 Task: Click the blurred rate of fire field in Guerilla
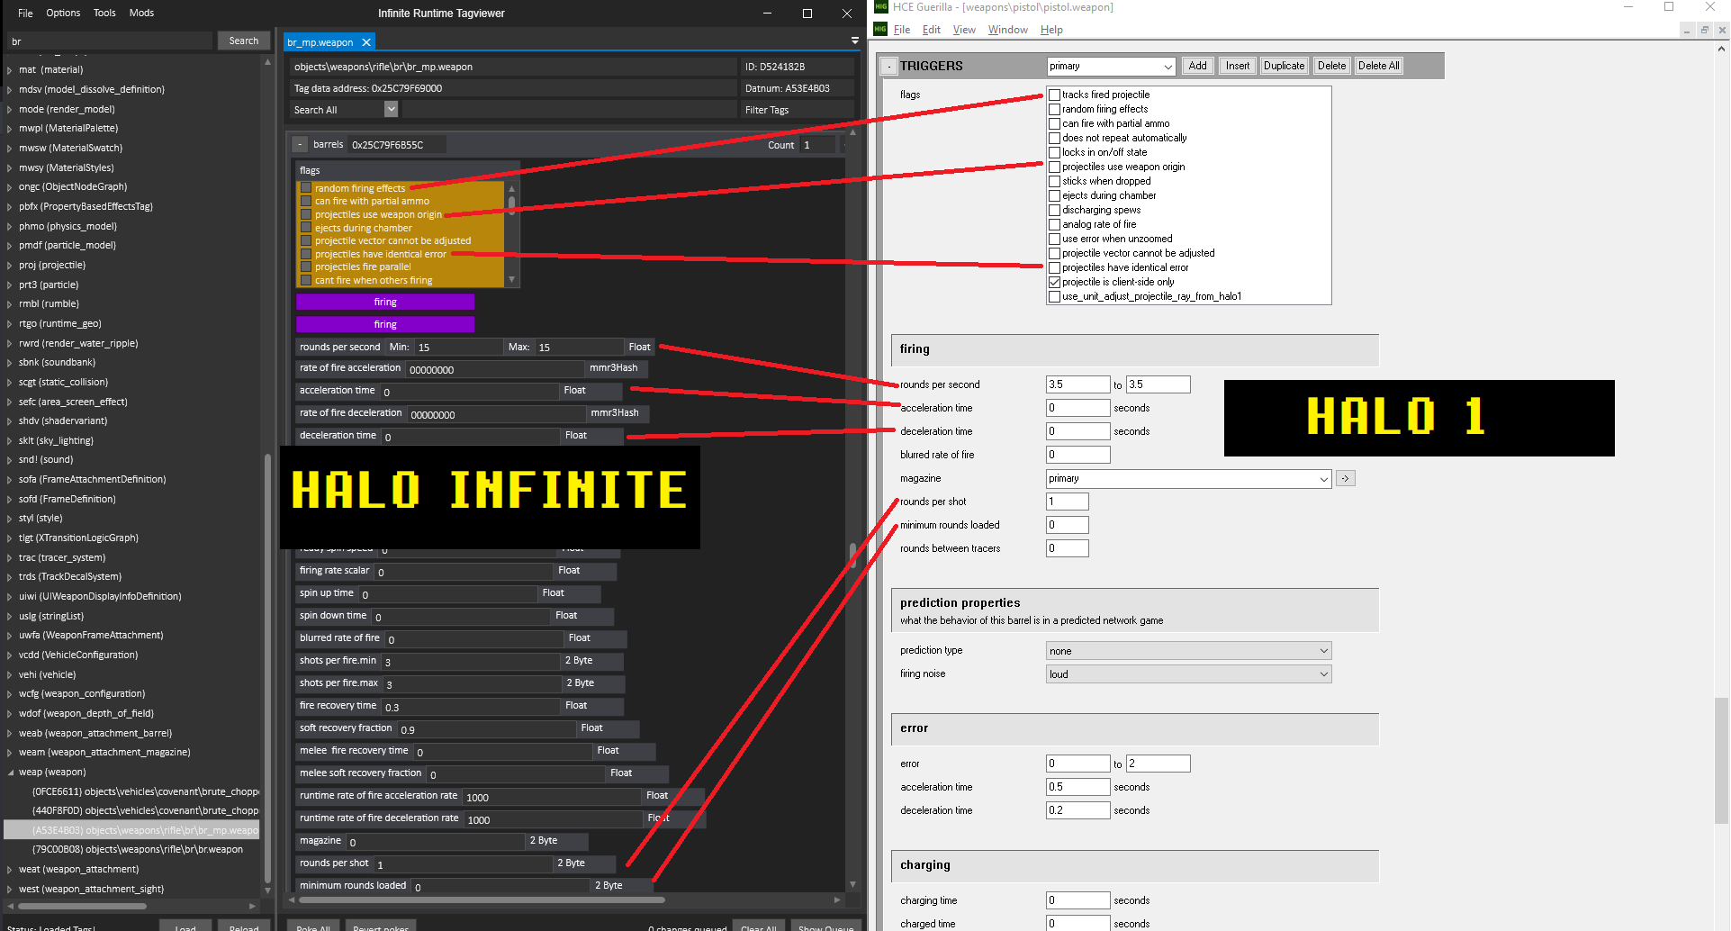coord(1077,456)
